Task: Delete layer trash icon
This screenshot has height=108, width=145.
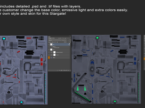Action: (x=69, y=70)
